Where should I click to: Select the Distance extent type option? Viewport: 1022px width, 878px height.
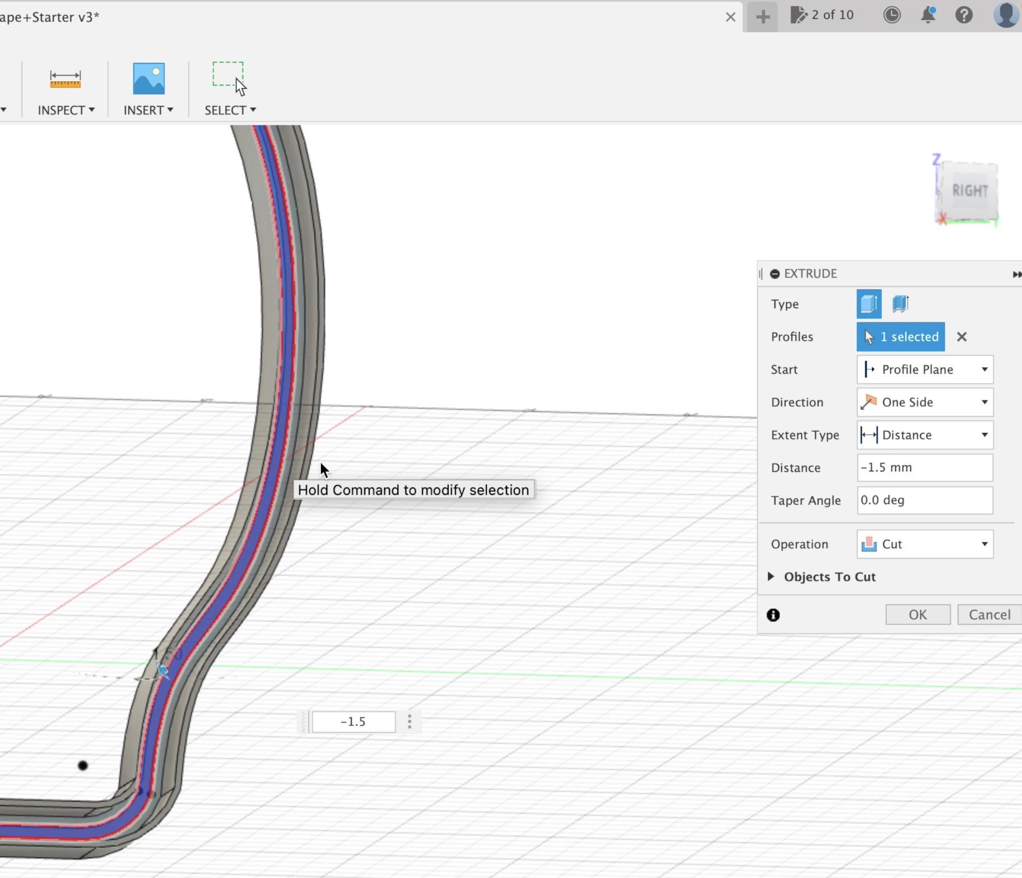[x=923, y=435]
